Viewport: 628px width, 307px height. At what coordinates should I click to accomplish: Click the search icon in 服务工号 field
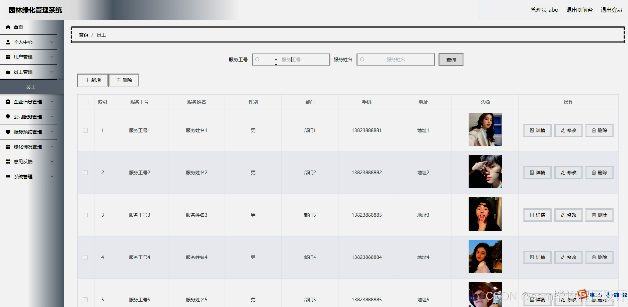257,60
